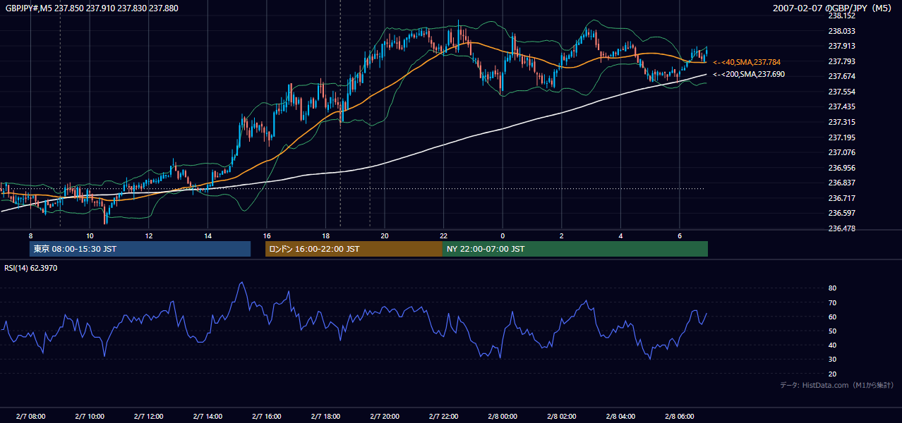The image size is (902, 423).
Task: Click the HistData.com data source credit
Action: (837, 385)
